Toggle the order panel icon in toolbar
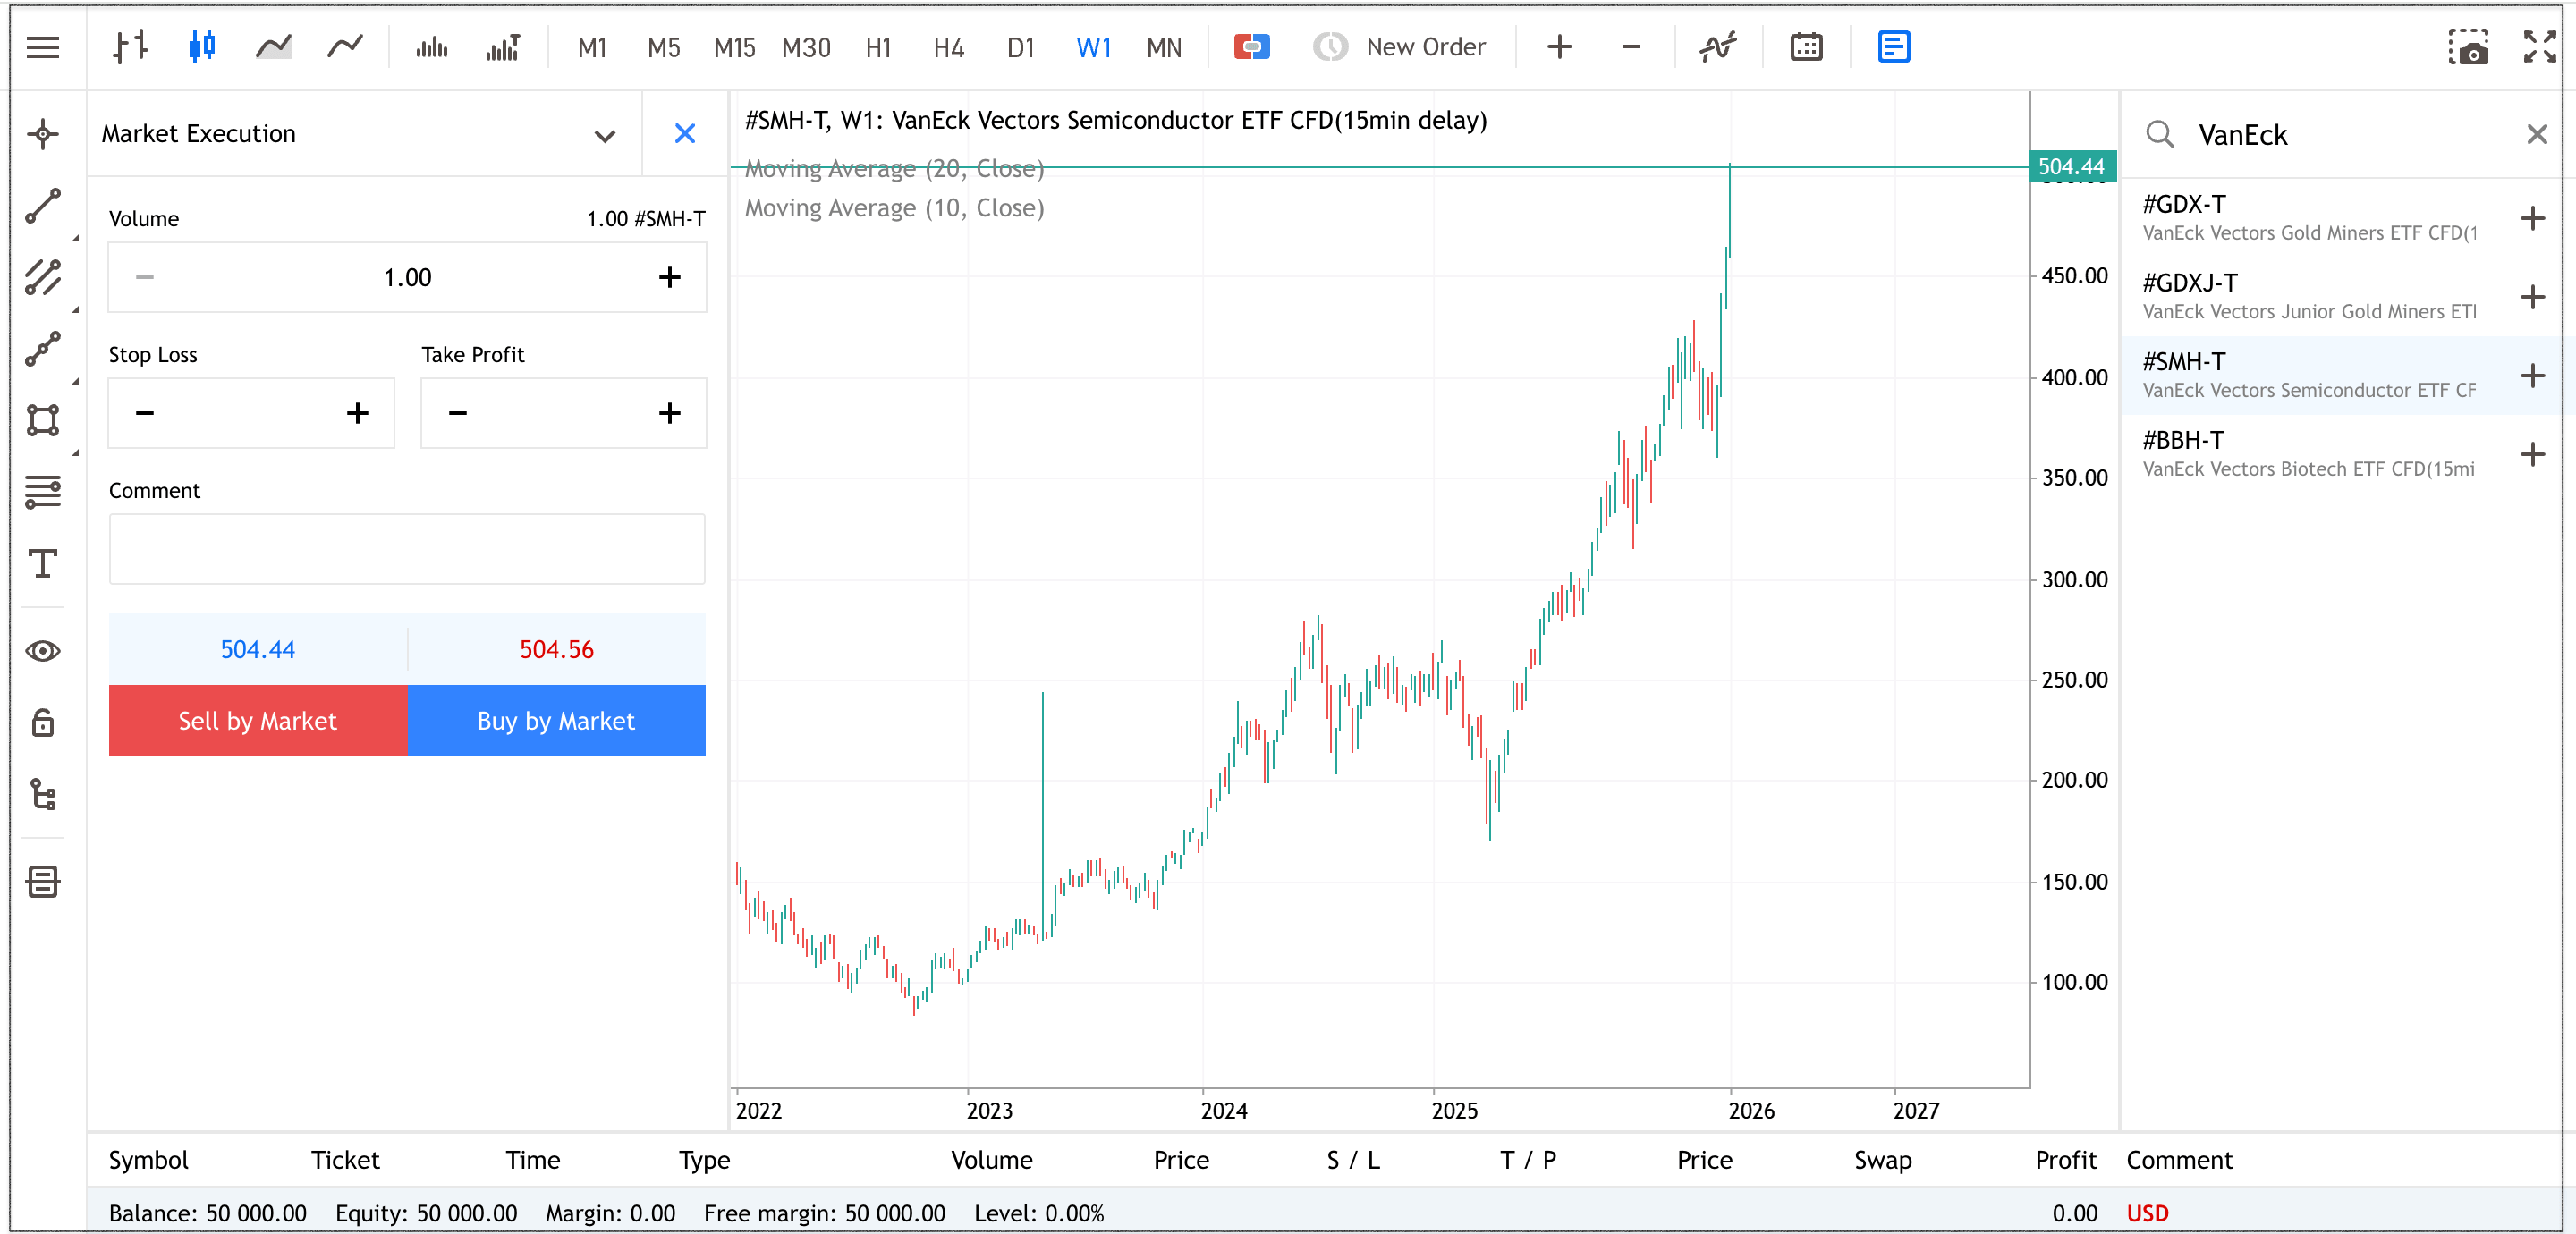This screenshot has height=1234, width=2576. pos(1893,47)
